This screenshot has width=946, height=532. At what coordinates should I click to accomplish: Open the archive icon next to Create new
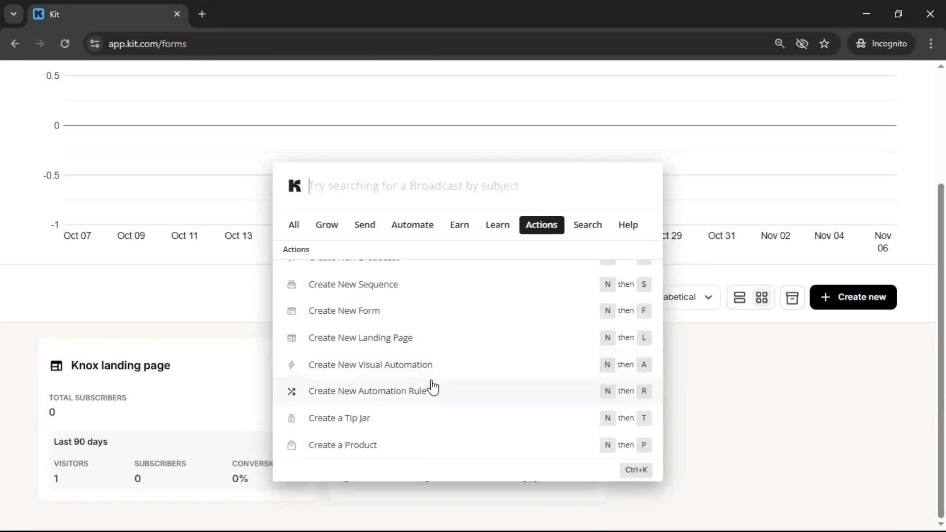(792, 297)
